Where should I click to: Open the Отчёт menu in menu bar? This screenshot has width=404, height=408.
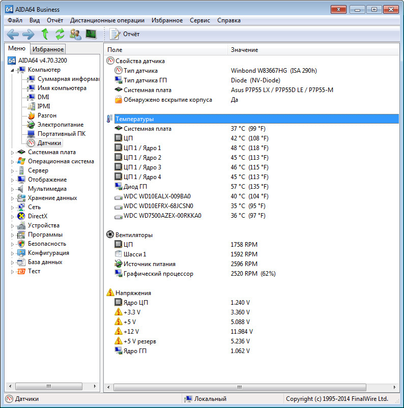click(x=55, y=20)
